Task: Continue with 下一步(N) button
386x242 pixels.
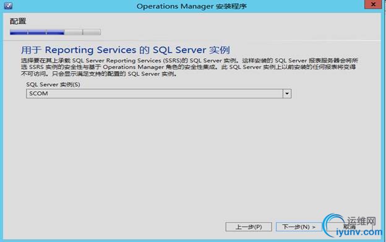Action: pos(299,227)
